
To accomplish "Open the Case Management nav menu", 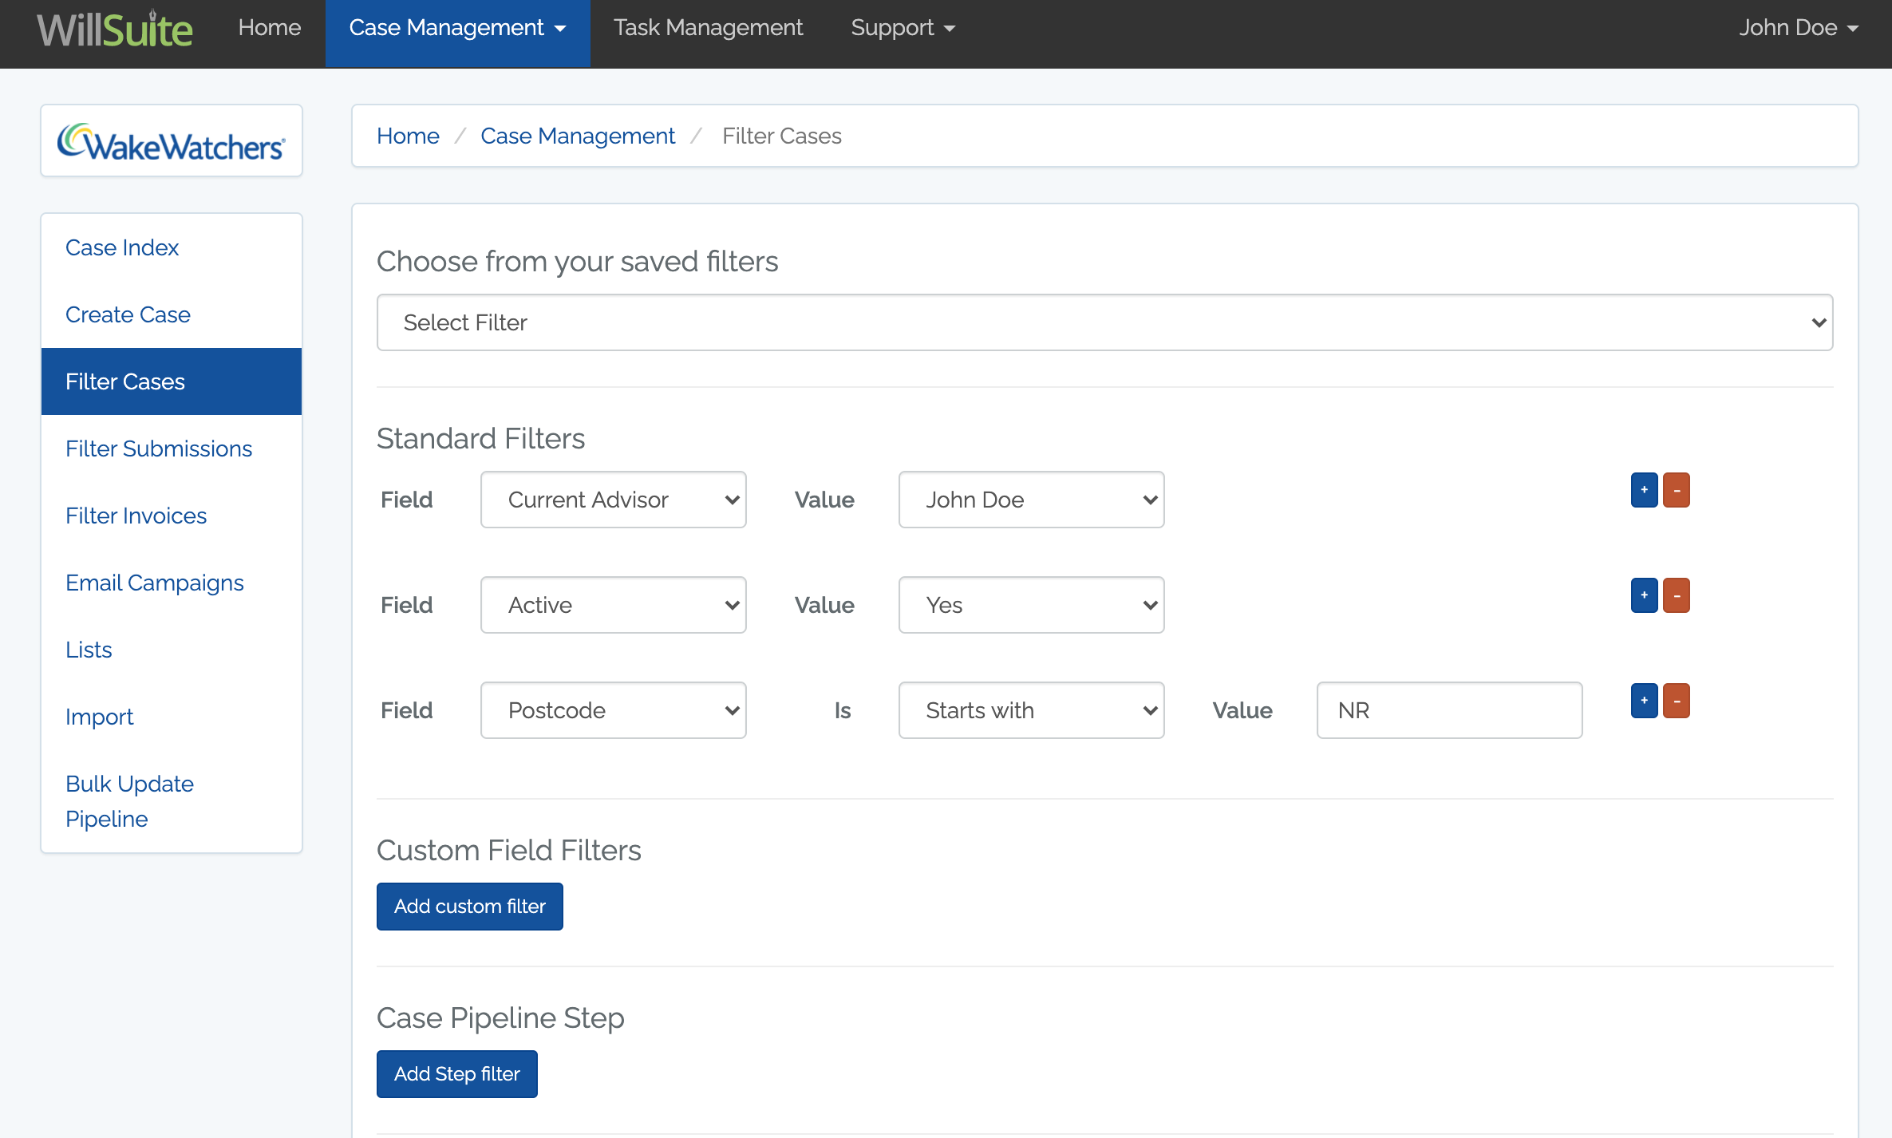I will pyautogui.click(x=457, y=28).
